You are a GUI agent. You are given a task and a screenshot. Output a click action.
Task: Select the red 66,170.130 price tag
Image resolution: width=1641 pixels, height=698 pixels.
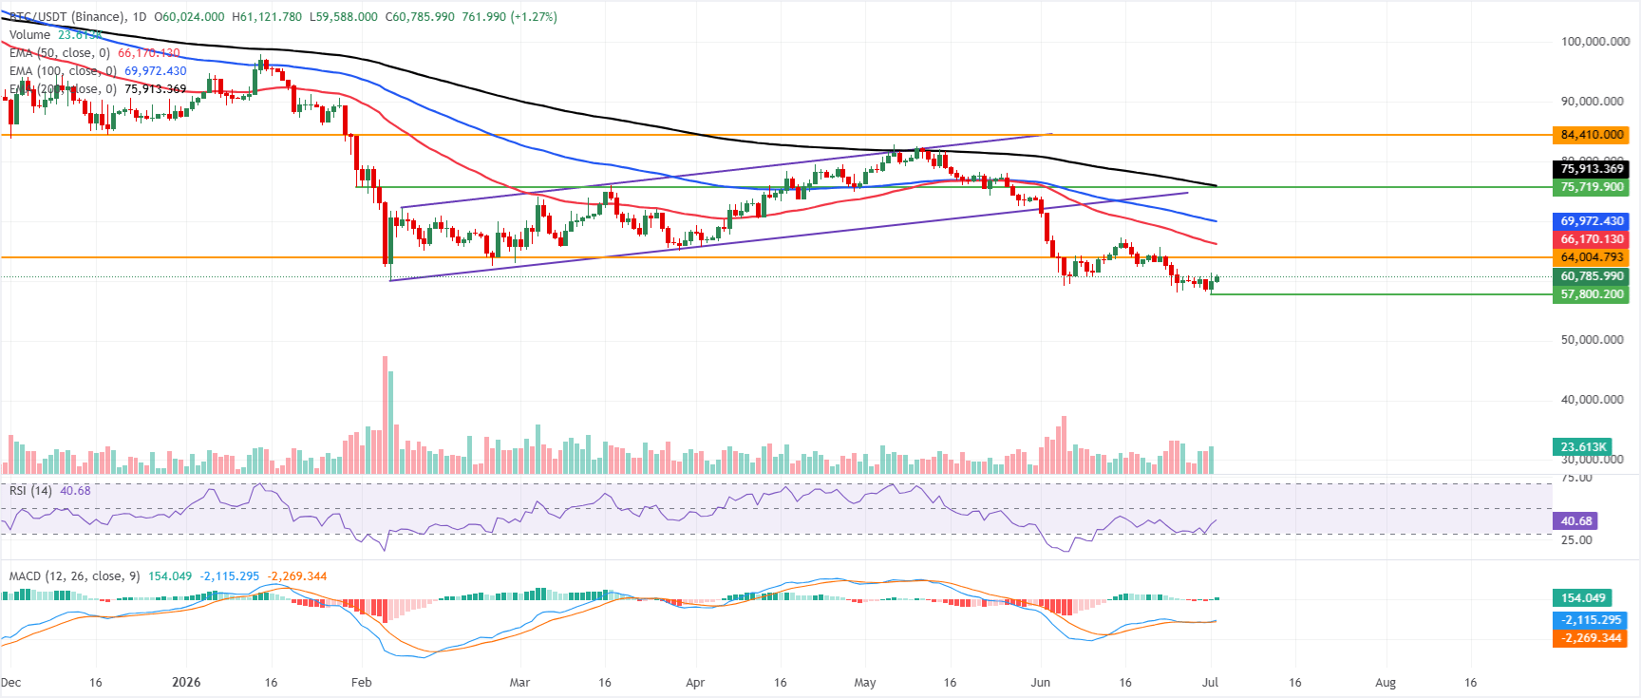point(1592,239)
